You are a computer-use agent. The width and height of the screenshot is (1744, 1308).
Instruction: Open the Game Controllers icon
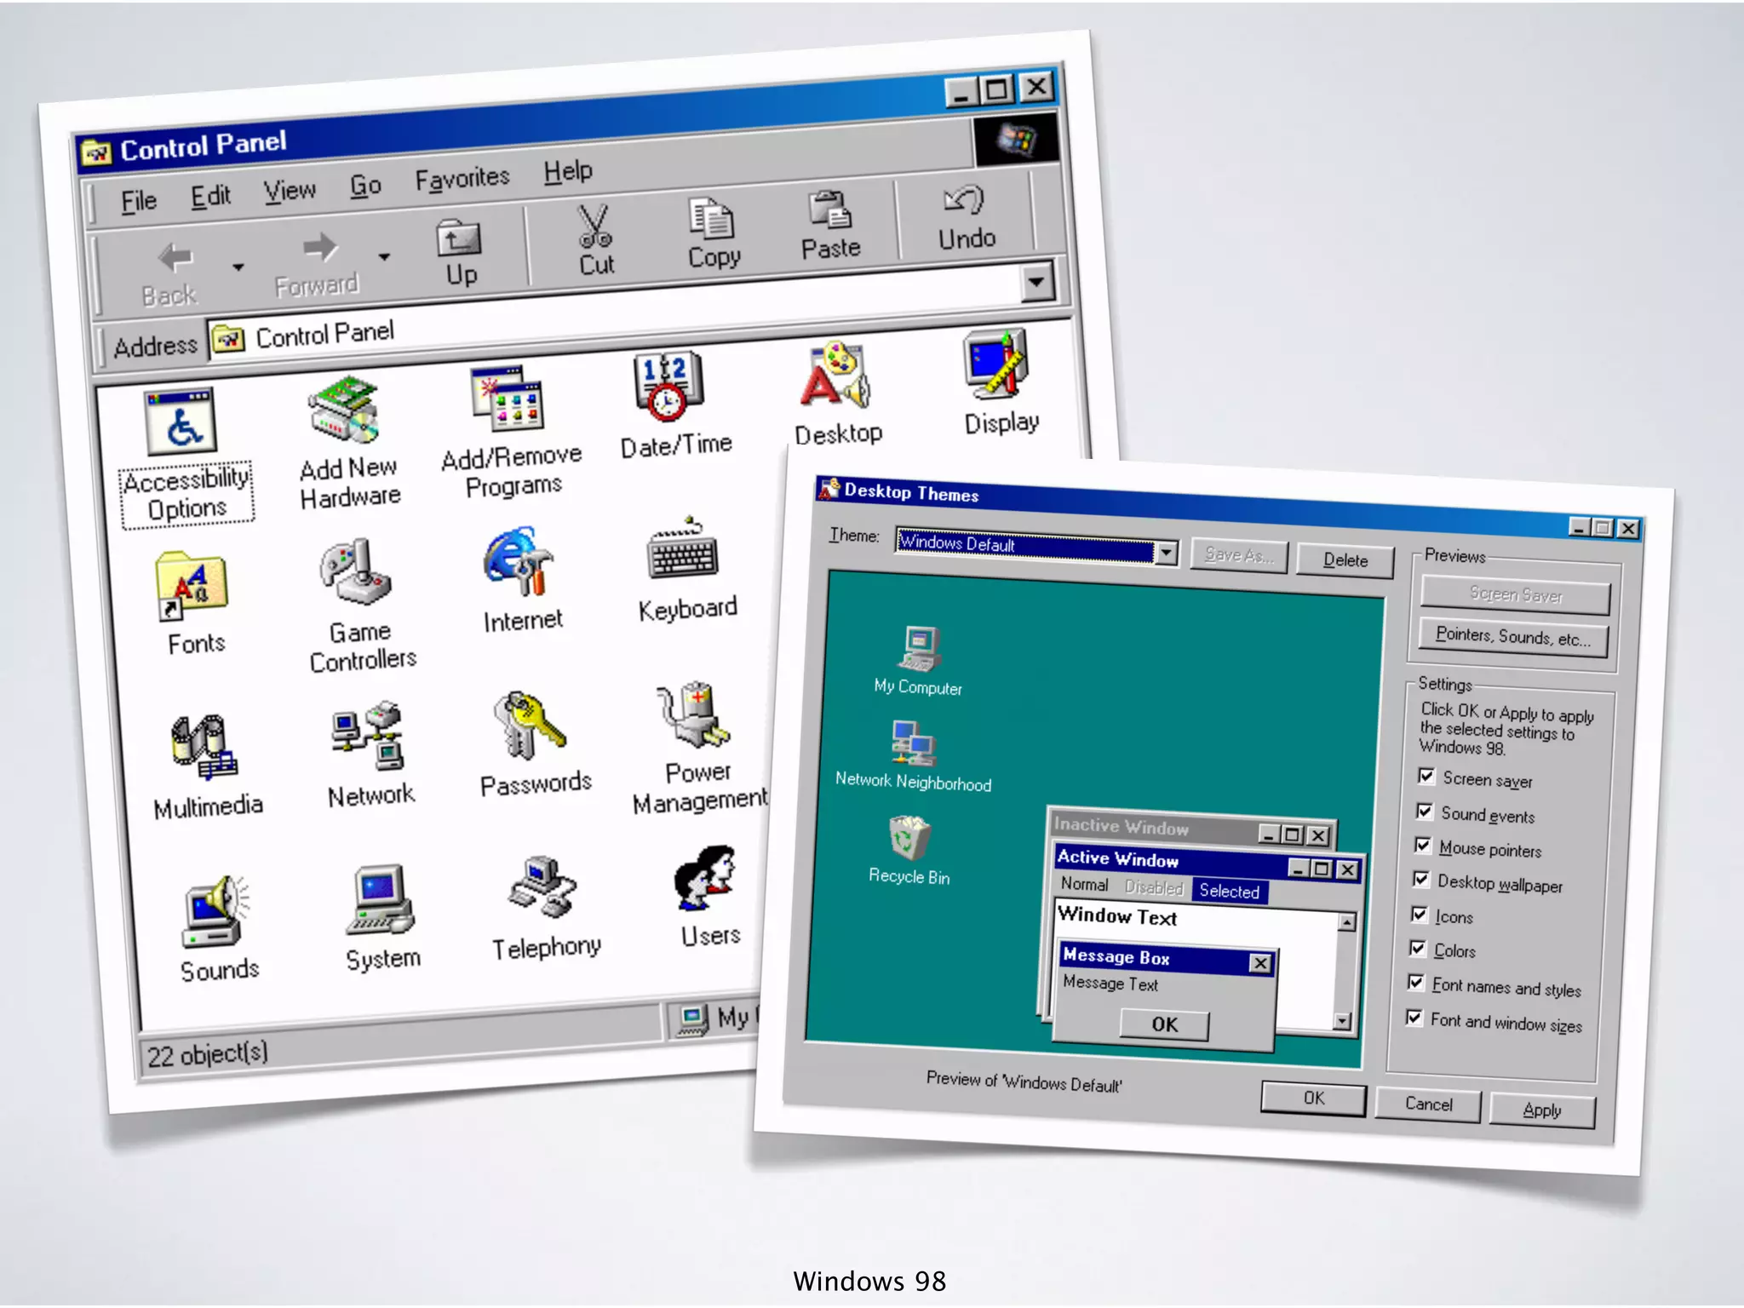tap(356, 573)
